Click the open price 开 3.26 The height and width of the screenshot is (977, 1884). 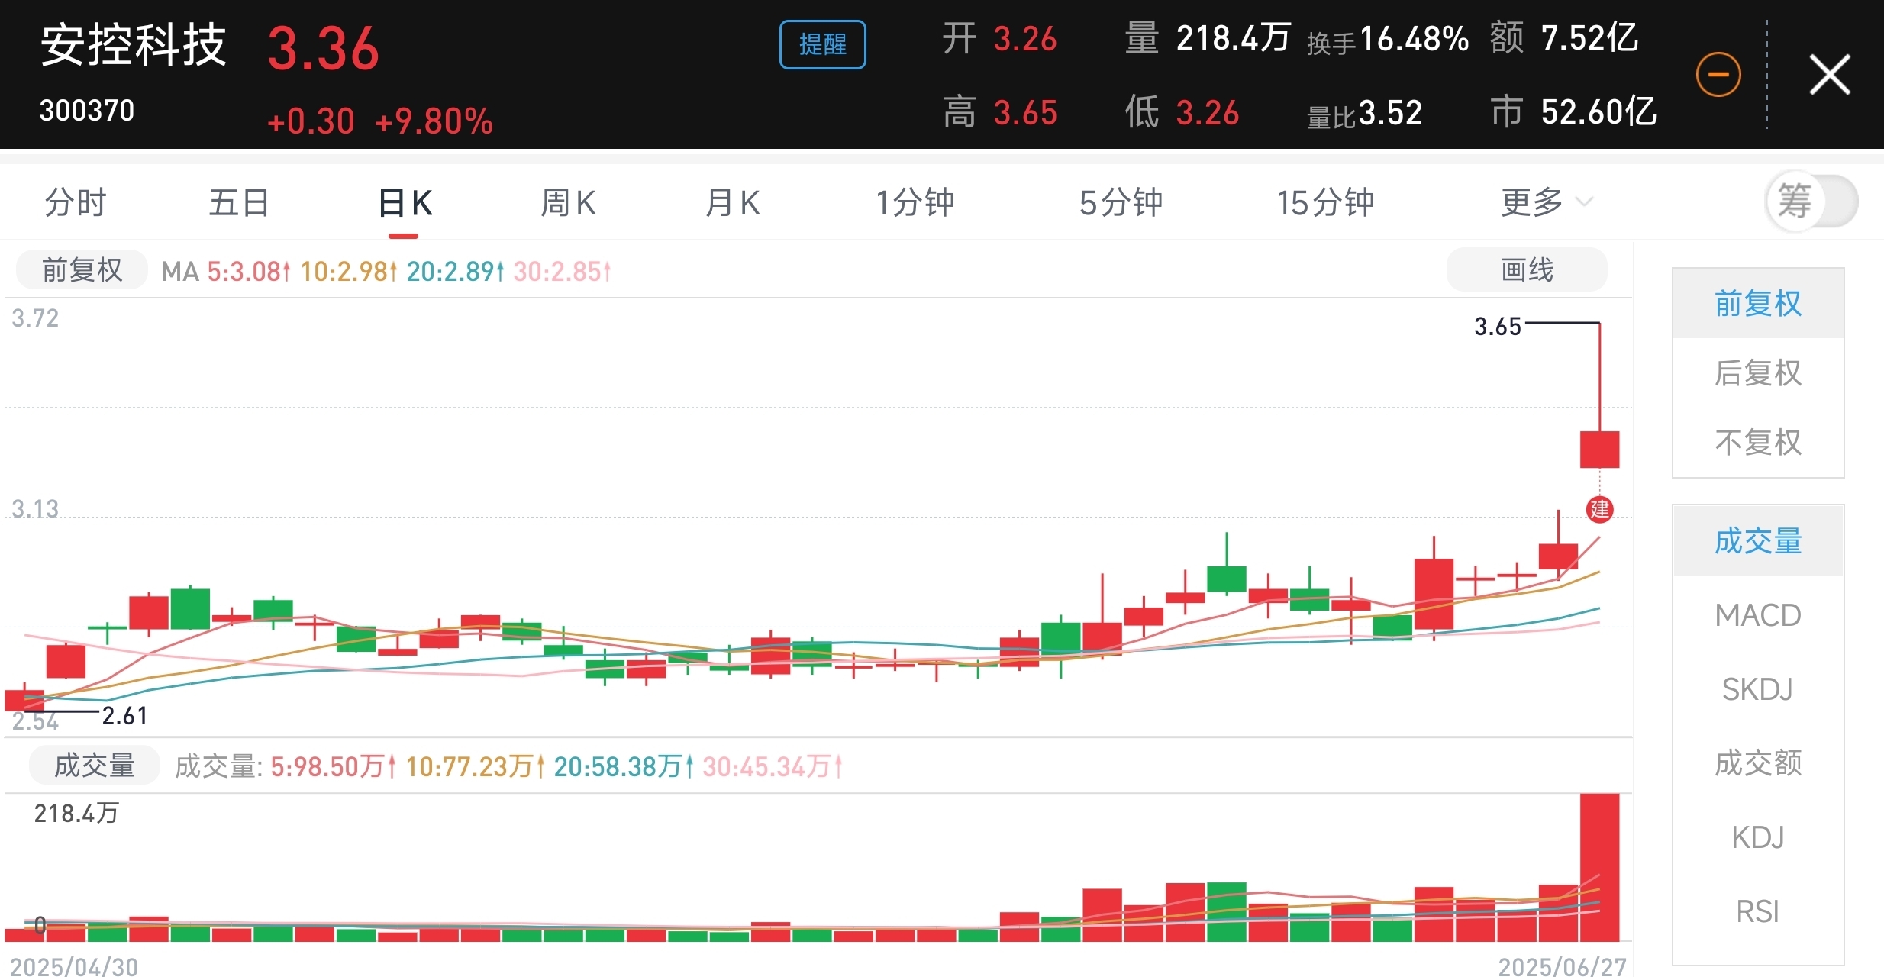pos(999,38)
